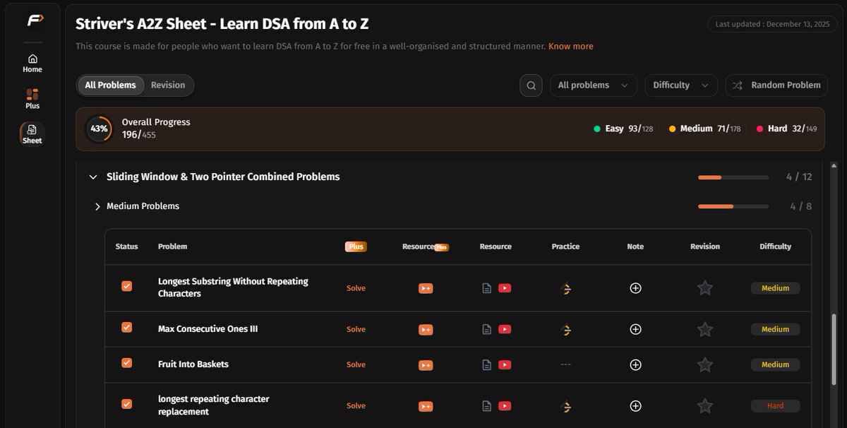Toggle the Medium Problems subsection chevron
Screen dimensions: 847x428
pos(97,206)
